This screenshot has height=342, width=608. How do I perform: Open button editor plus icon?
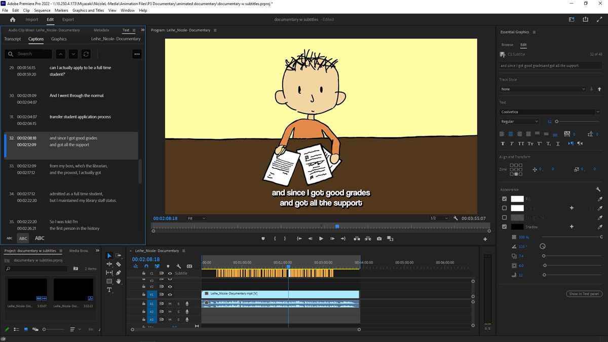485,239
